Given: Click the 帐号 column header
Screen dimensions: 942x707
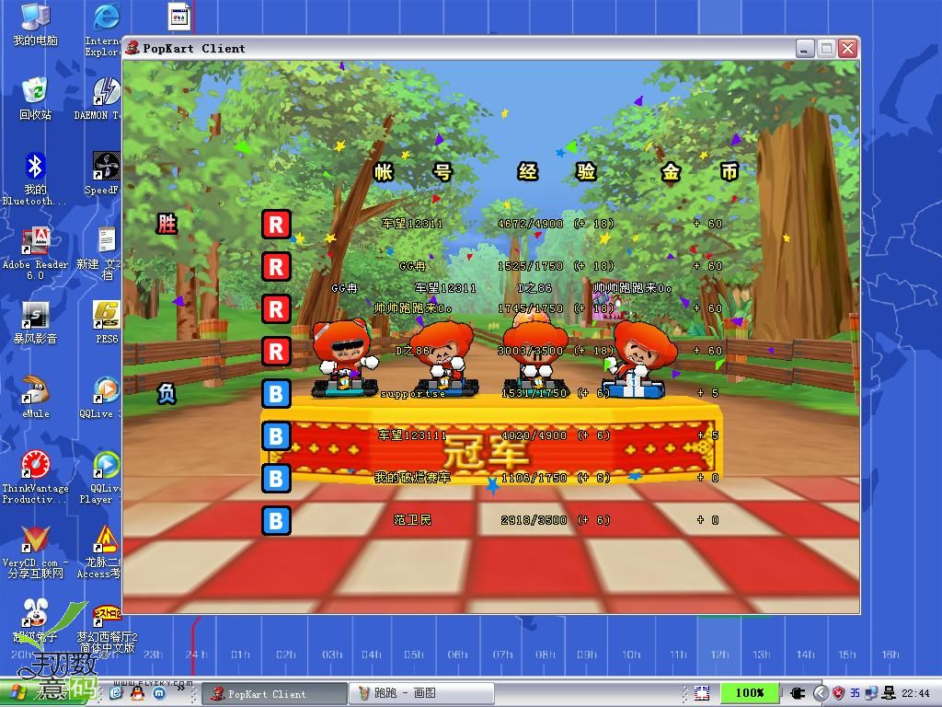Looking at the screenshot, I should pos(413,172).
